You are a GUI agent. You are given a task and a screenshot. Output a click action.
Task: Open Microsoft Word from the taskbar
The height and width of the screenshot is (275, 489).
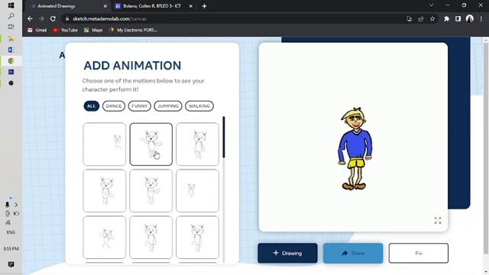(11, 50)
